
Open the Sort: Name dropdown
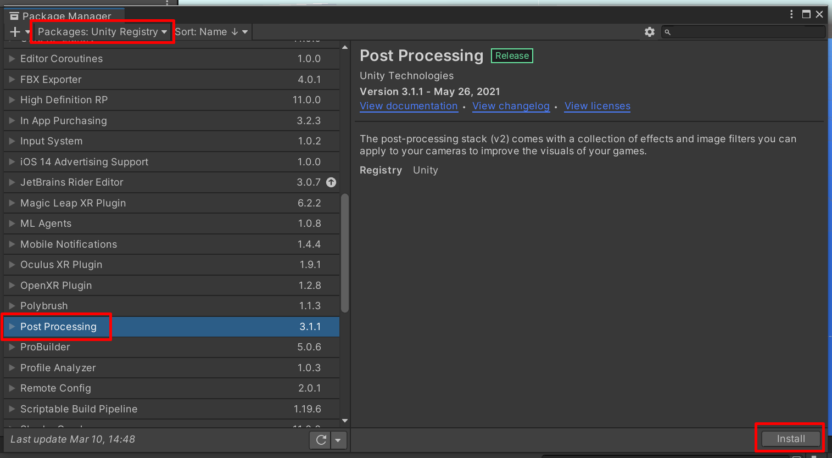coord(211,32)
